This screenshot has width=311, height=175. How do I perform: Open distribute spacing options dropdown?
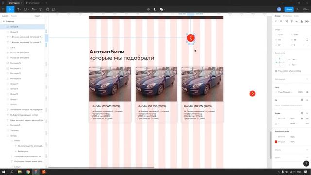(x=307, y=21)
